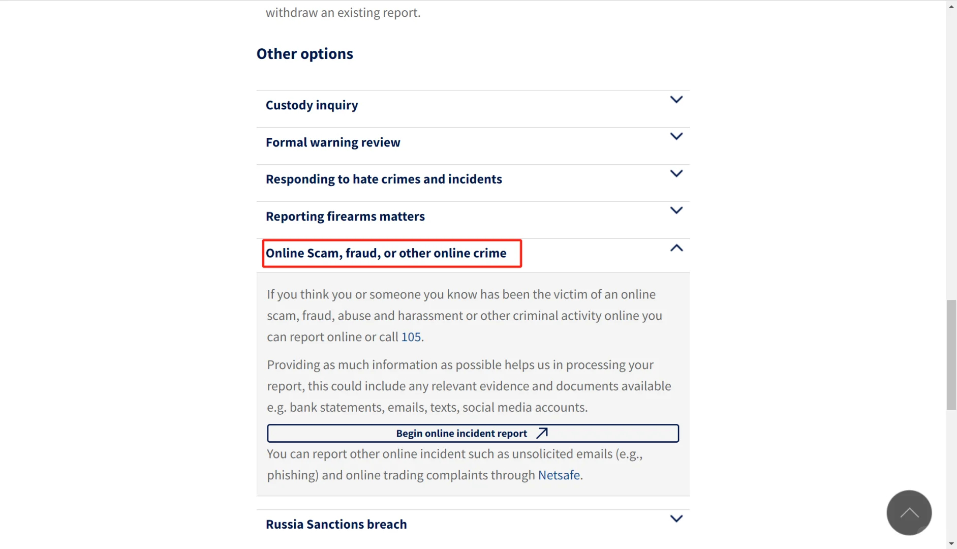The width and height of the screenshot is (957, 549).
Task: Click the scrollbar up arrow
Action: pyautogui.click(x=951, y=7)
